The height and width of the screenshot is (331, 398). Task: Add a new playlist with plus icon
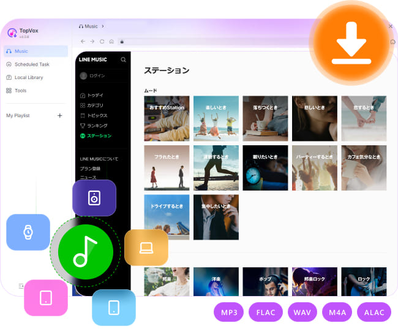point(59,116)
